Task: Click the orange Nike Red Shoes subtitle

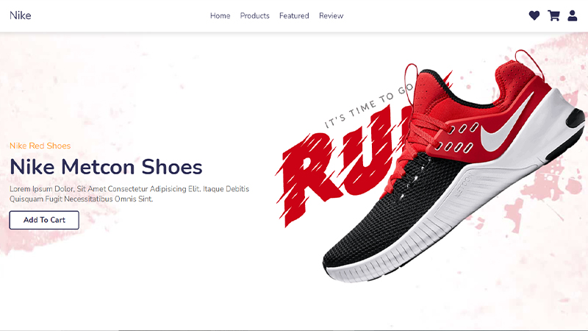Action: coord(40,146)
